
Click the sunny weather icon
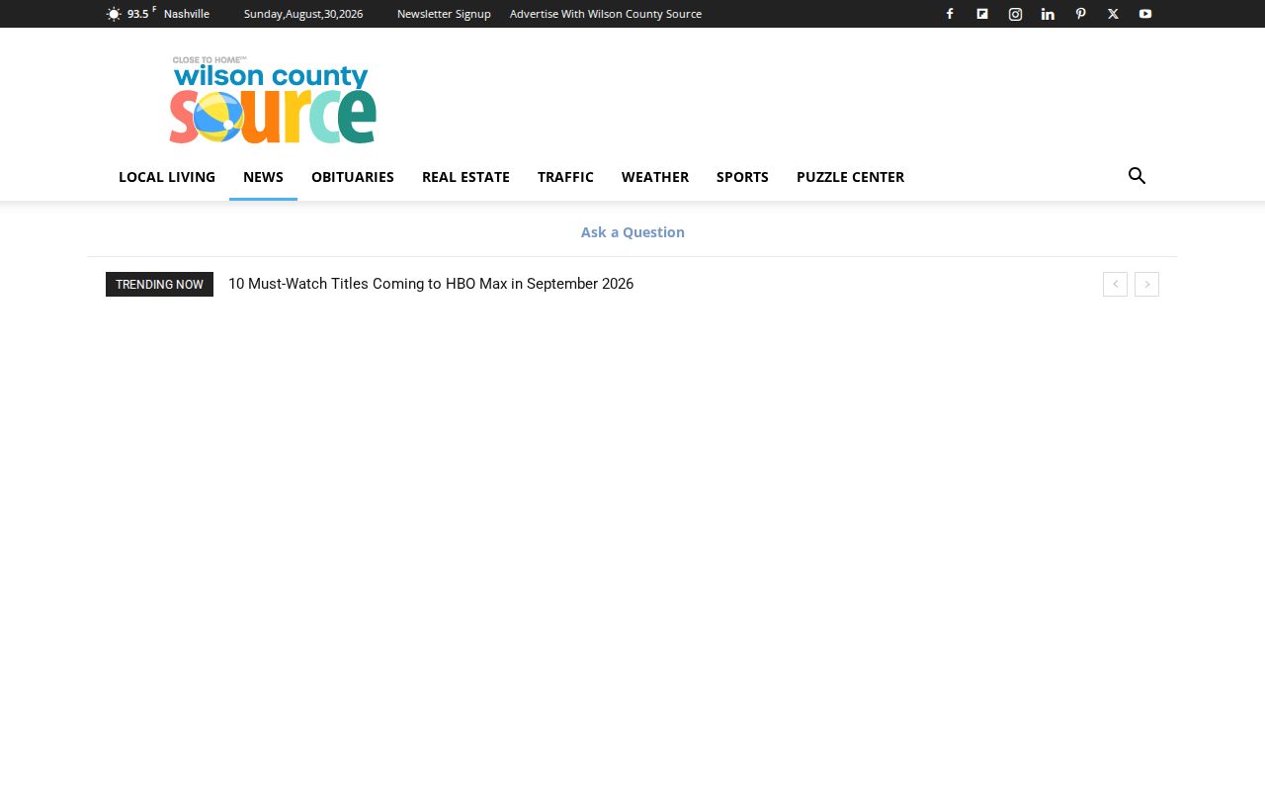(x=114, y=14)
